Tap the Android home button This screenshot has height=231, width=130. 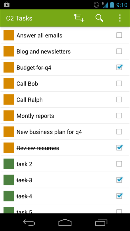pyautogui.click(x=65, y=222)
